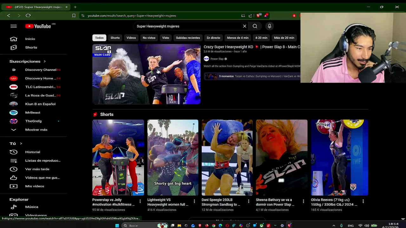The image size is (406, 228).
Task: Show hidden system tray icons
Action: coord(334,225)
